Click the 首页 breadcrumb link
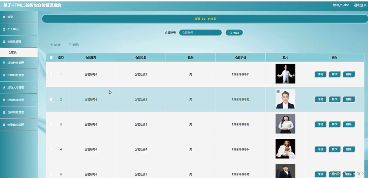Screen dimensions: 368x178 [197, 19]
